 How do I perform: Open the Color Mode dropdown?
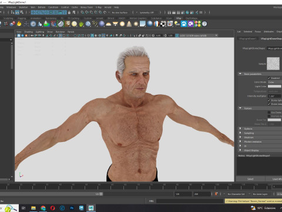pos(275,82)
